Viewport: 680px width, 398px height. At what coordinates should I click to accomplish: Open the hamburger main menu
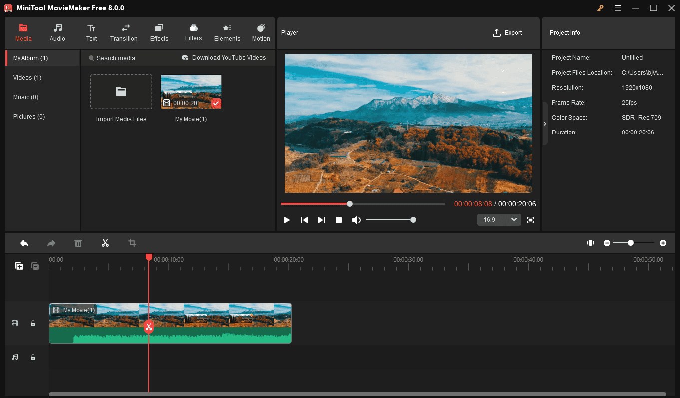[618, 8]
